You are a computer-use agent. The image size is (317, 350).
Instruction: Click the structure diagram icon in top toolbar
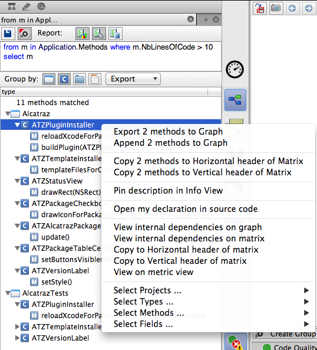[12, 6]
